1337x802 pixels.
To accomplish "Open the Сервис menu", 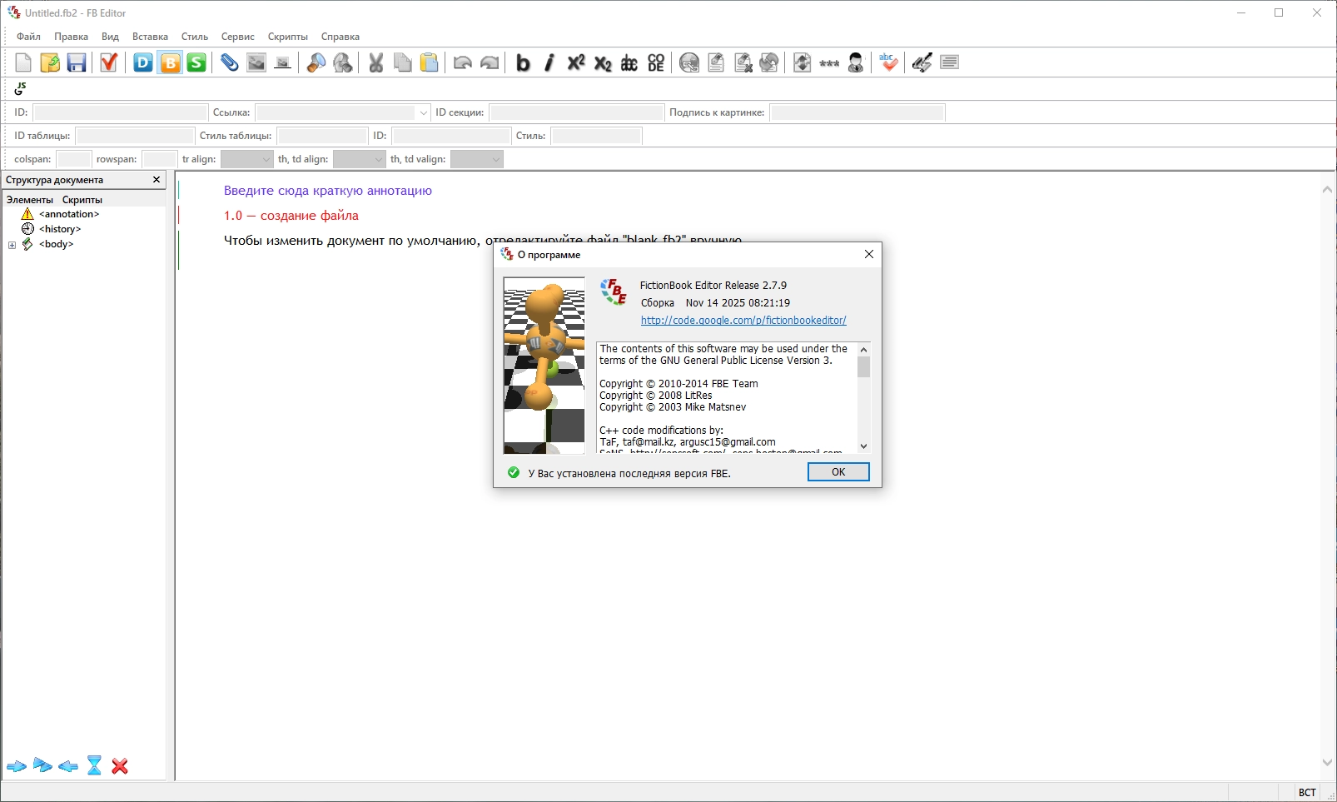I will click(x=238, y=37).
